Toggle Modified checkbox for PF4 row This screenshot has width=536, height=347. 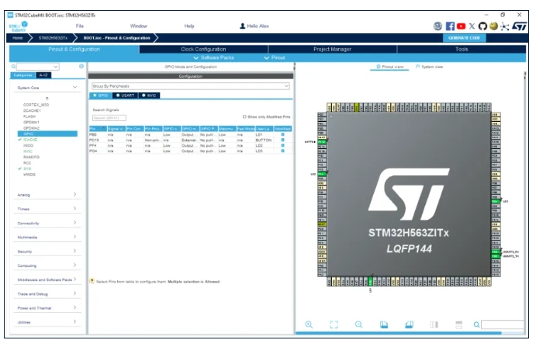(282, 145)
